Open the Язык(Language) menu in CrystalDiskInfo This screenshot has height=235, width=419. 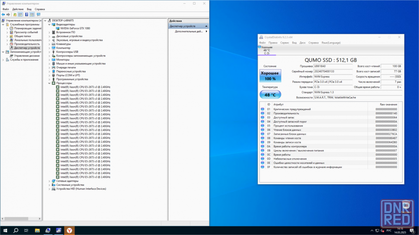pyautogui.click(x=331, y=43)
